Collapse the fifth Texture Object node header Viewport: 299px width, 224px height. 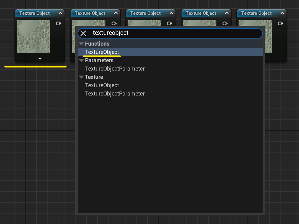point(282,13)
